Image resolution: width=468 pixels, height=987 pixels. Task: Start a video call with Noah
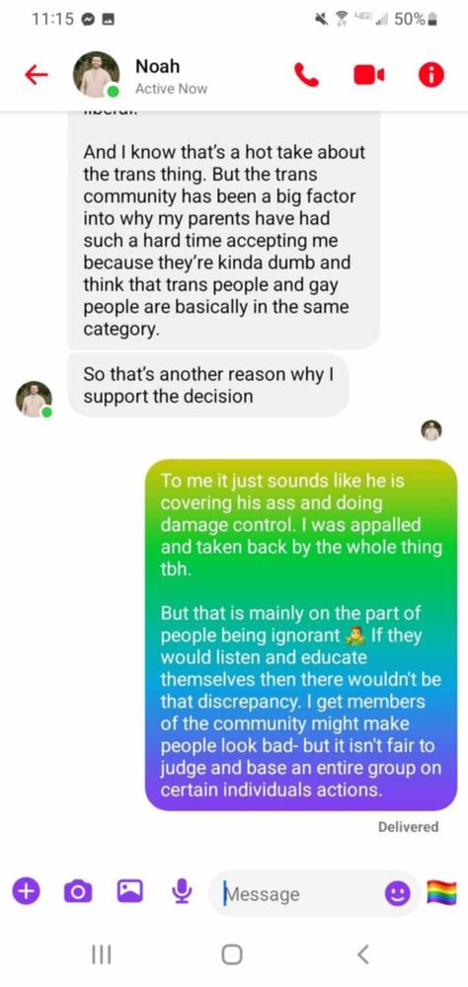pos(369,76)
